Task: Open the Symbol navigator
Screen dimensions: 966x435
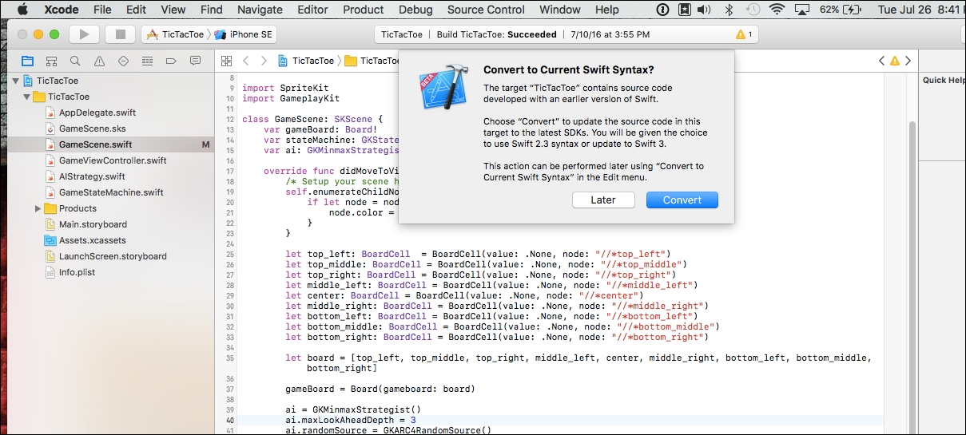Action: (x=51, y=61)
